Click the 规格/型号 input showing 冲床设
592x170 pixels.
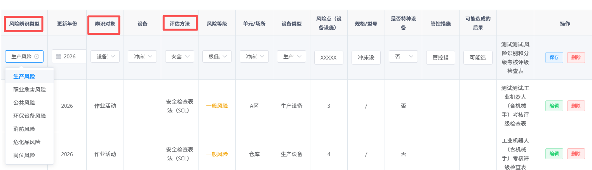(366, 58)
